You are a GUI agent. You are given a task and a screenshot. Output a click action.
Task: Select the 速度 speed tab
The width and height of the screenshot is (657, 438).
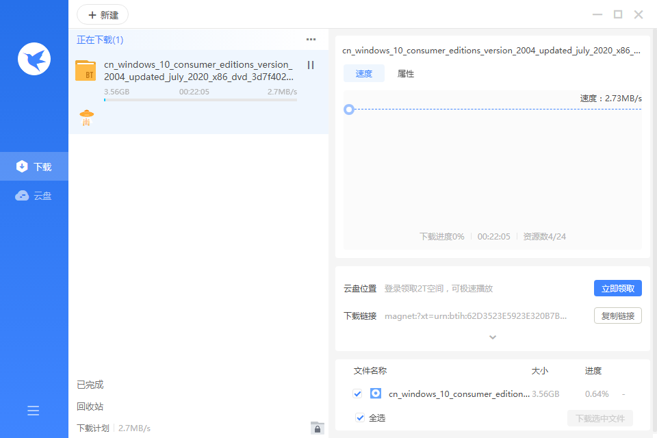tap(364, 74)
